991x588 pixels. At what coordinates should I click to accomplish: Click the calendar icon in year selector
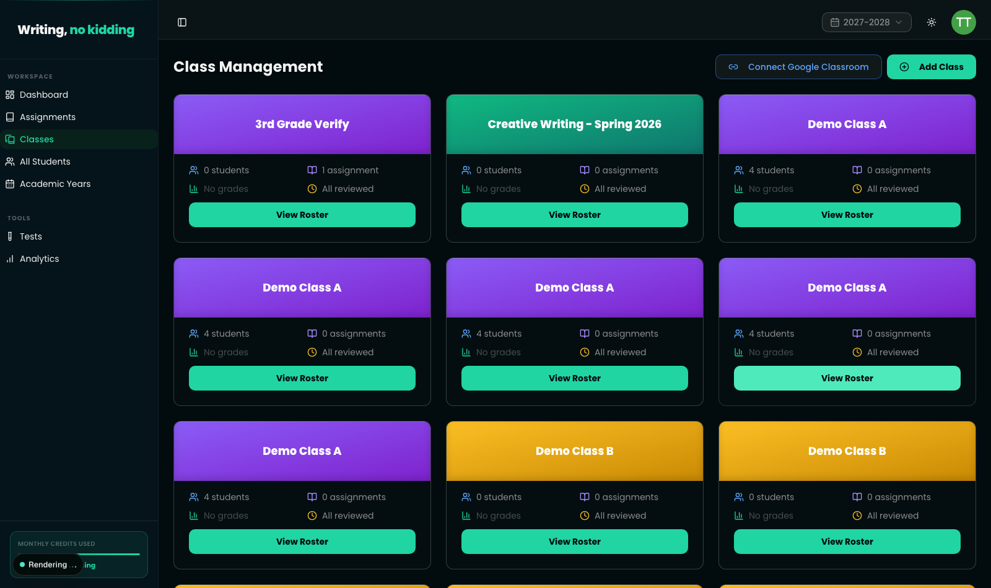835,22
